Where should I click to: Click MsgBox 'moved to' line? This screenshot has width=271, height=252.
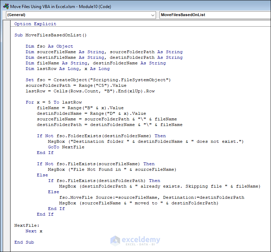pyautogui.click(x=139, y=203)
